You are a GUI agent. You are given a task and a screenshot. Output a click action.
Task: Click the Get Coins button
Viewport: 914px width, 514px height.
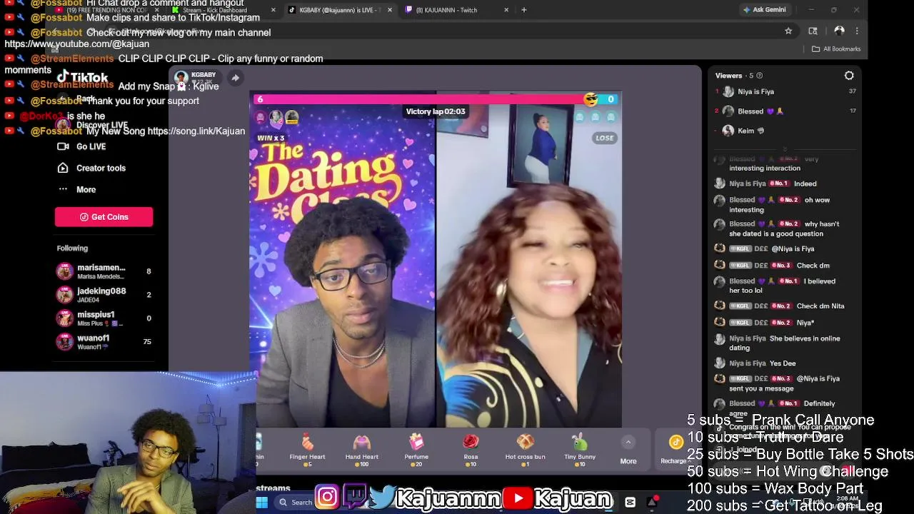click(x=104, y=217)
